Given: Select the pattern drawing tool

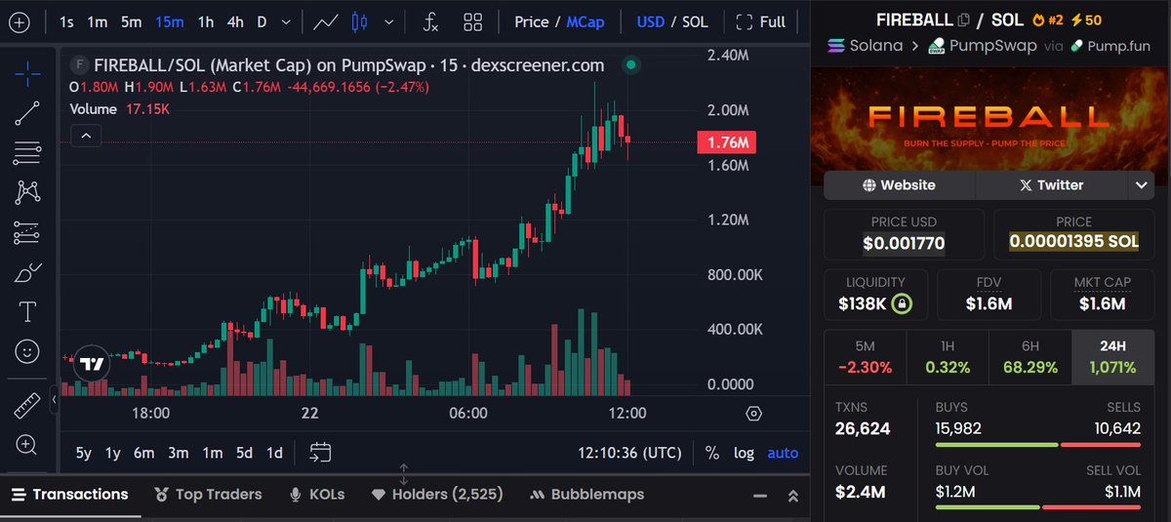Looking at the screenshot, I should 27,192.
